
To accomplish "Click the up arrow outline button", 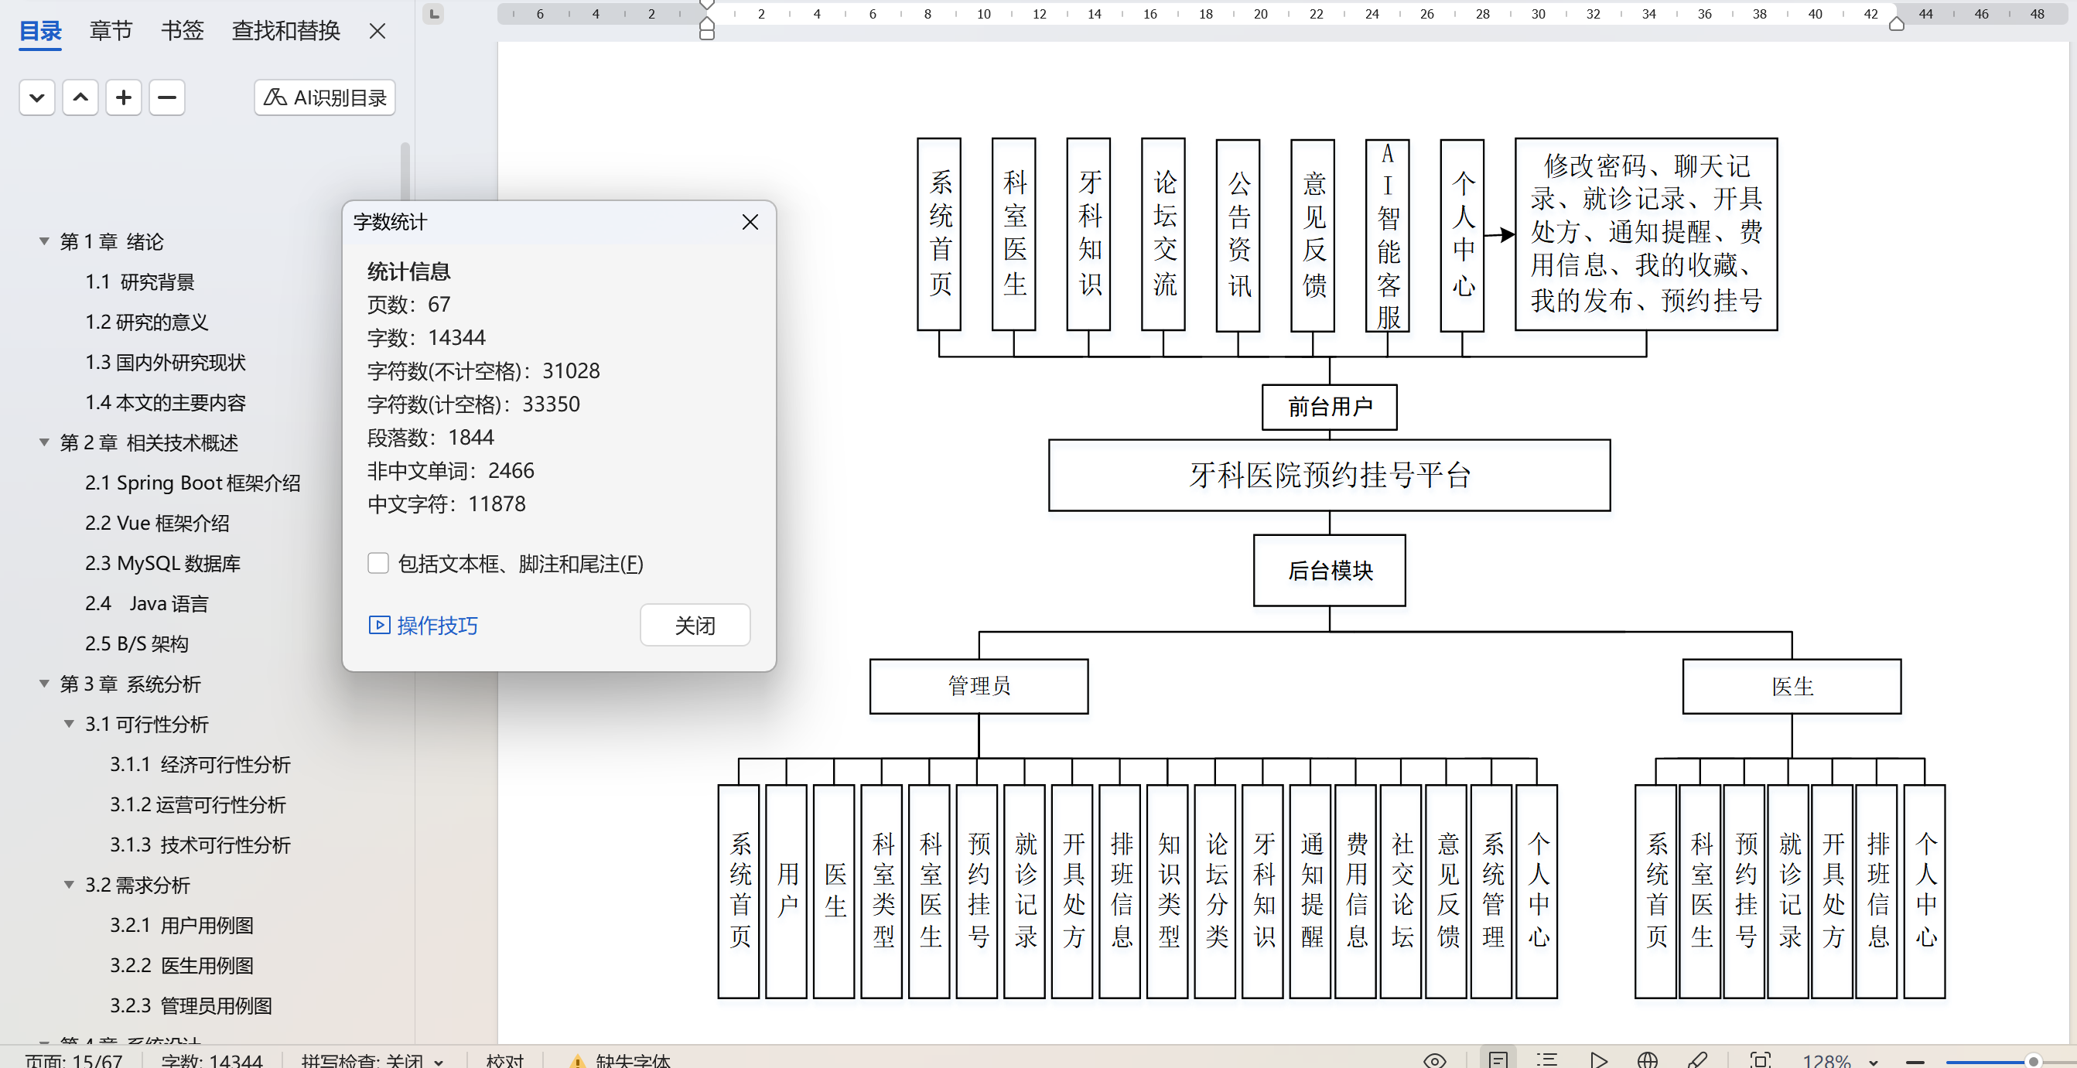I will (80, 97).
